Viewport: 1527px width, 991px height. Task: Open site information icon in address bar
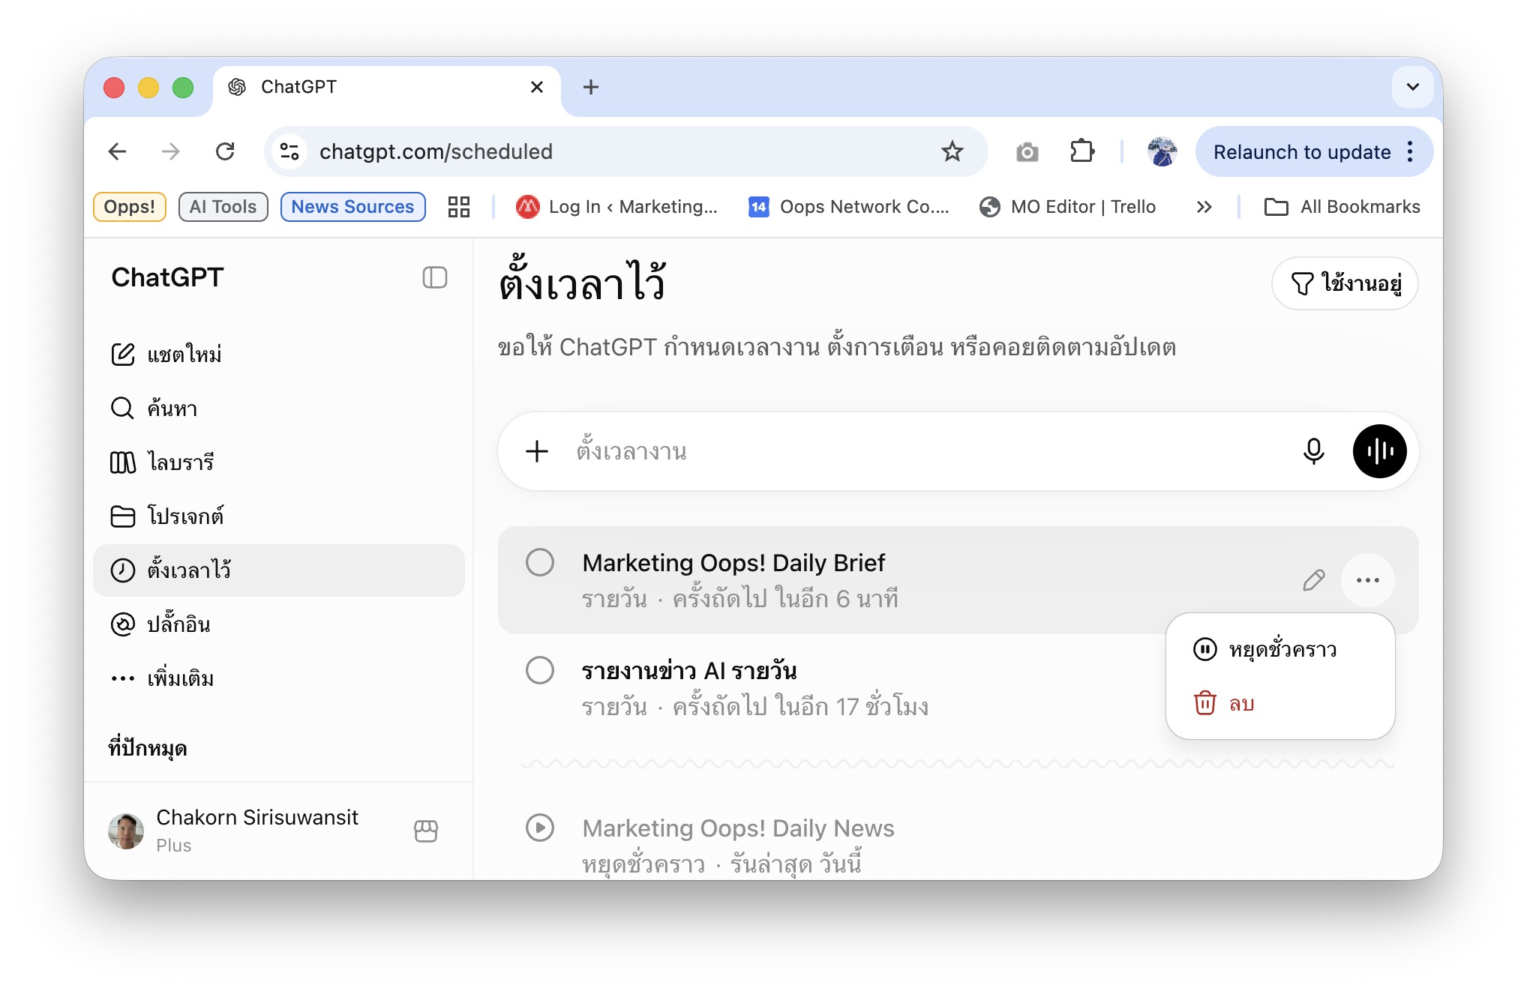tap(289, 151)
